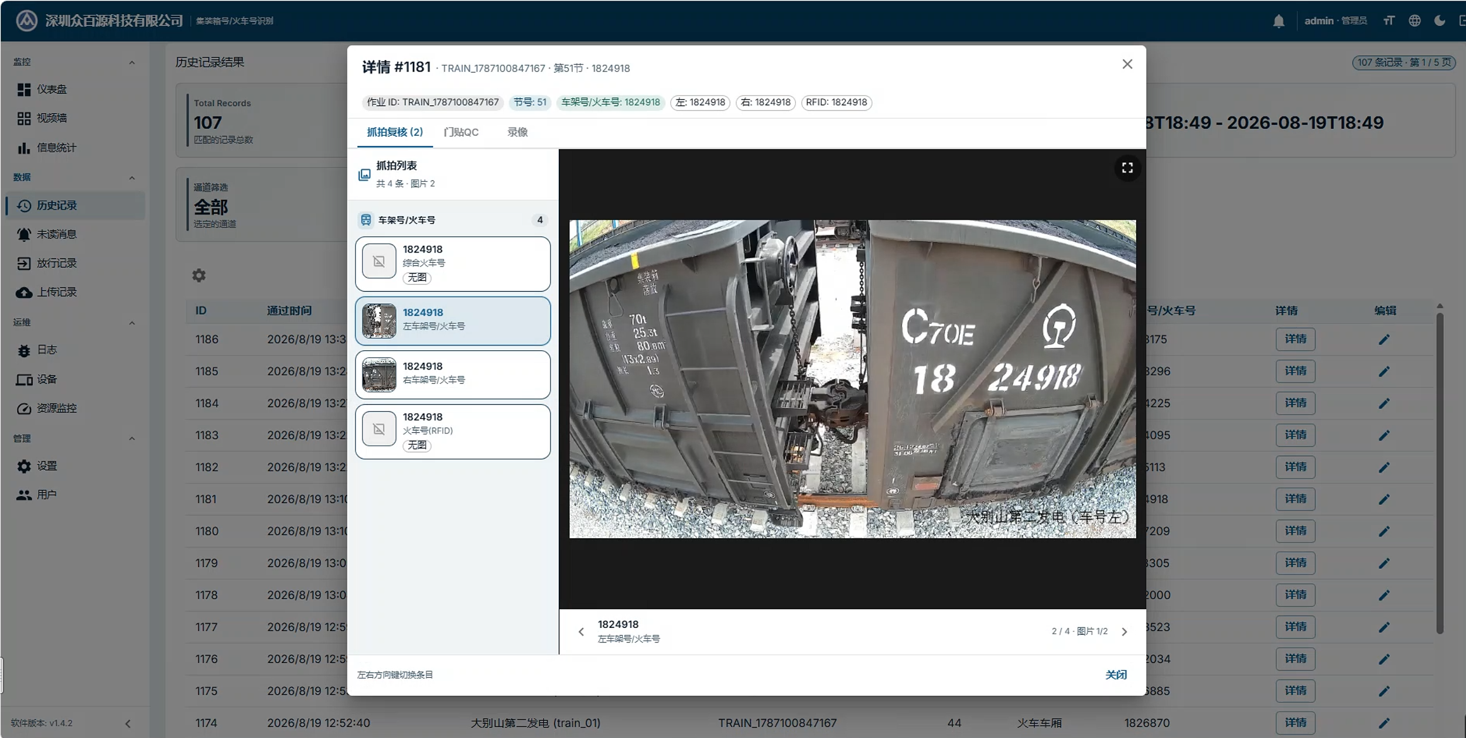Open 放行记录 in sidebar
This screenshot has height=738, width=1466.
click(x=75, y=263)
